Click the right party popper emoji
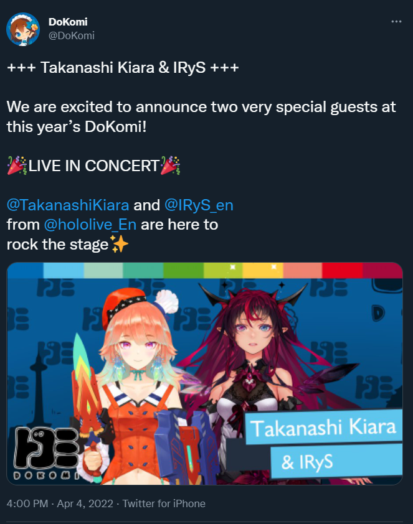This screenshot has height=524, width=413. coord(170,166)
